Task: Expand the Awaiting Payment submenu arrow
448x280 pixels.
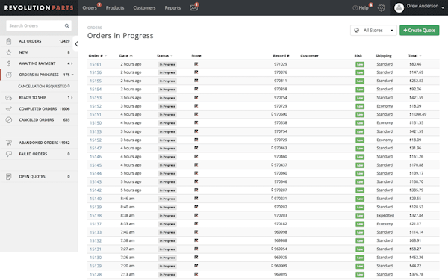Action: coord(72,63)
